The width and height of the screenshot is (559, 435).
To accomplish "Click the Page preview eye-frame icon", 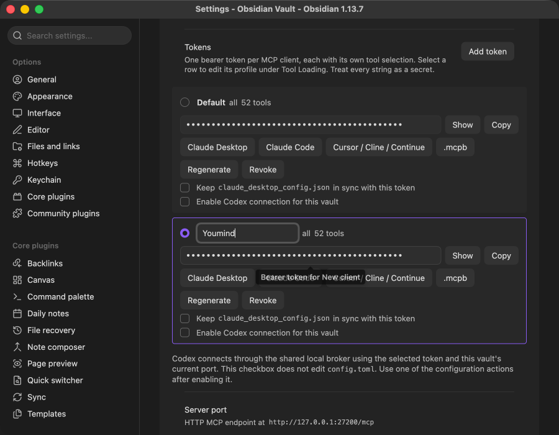I will click(x=17, y=364).
